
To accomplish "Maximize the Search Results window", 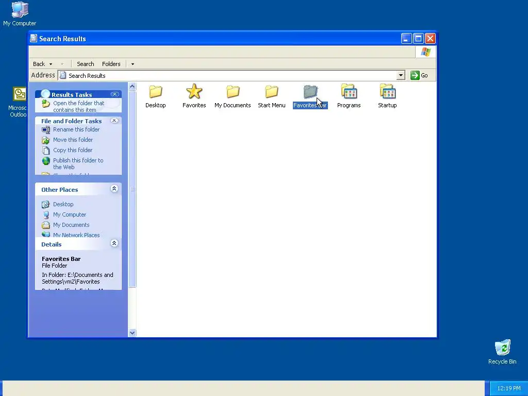I will (x=418, y=39).
